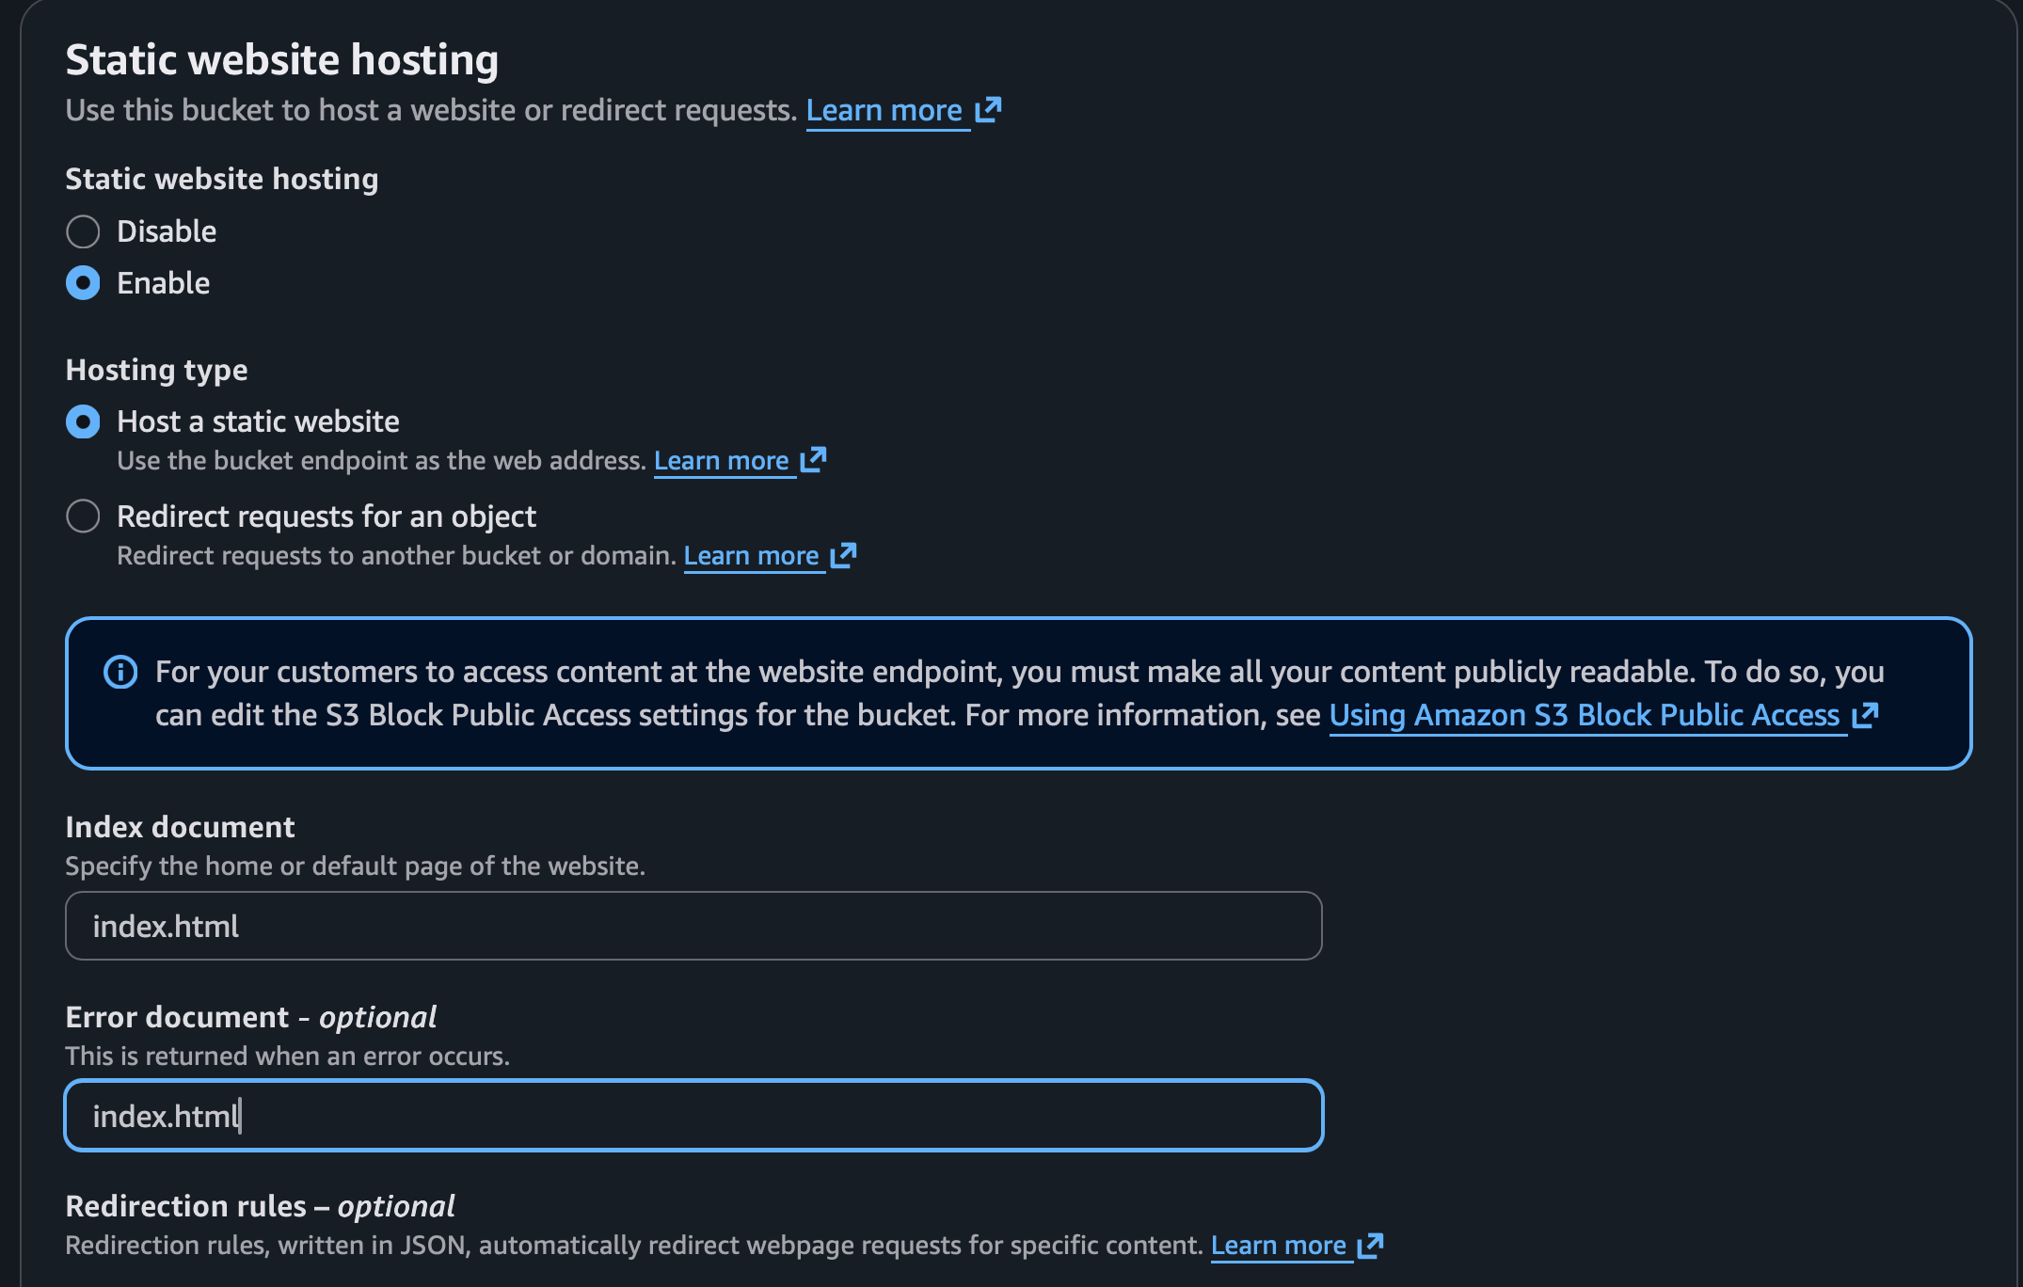2023x1287 pixels.
Task: Choose Redirect requests for an object option
Action: point(83,516)
